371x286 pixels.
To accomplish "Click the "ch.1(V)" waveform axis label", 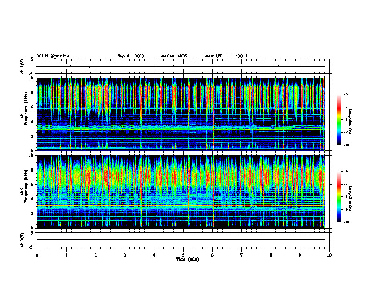I will click(x=22, y=66).
